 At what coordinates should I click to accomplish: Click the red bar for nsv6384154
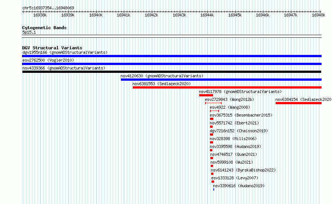click(298, 103)
